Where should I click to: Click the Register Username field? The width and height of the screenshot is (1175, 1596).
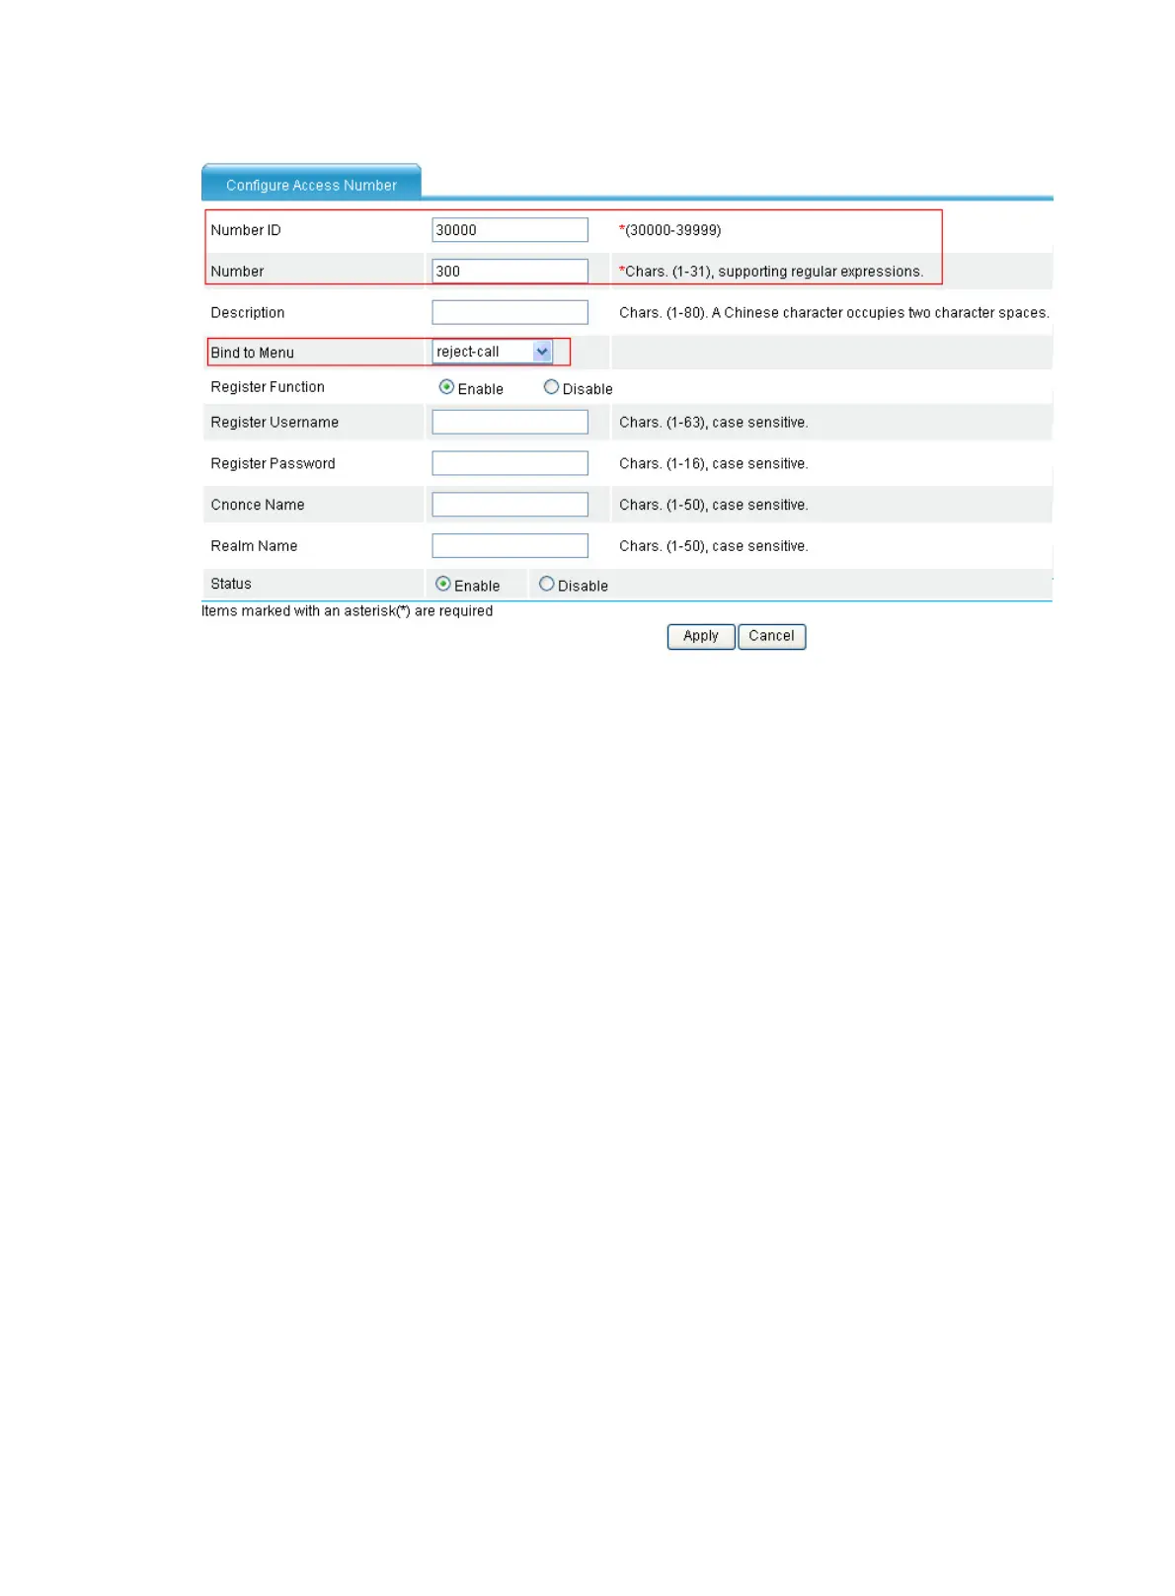coord(509,423)
